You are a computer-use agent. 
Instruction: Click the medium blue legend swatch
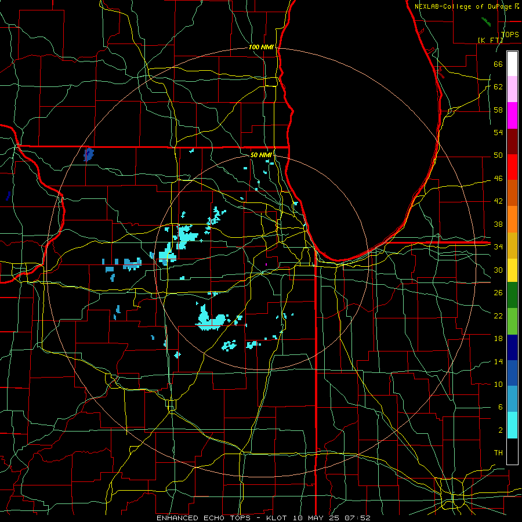click(512, 373)
